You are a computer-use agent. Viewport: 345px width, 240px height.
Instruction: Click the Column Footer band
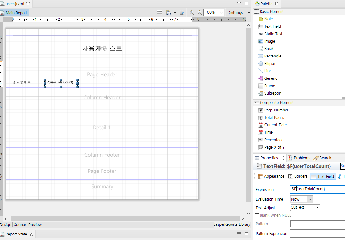[102, 155]
